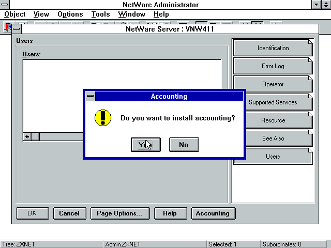Viewport: 331px width, 248px height.
Task: Open the Accounting dialog control menu box
Action: [x=91, y=96]
